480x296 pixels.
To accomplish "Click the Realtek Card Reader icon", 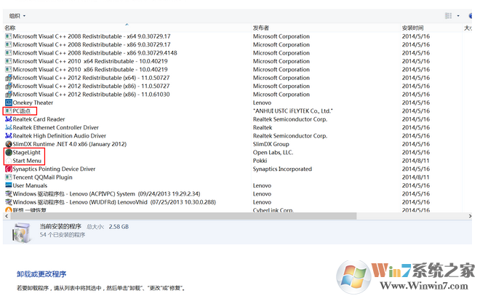I will coord(9,119).
